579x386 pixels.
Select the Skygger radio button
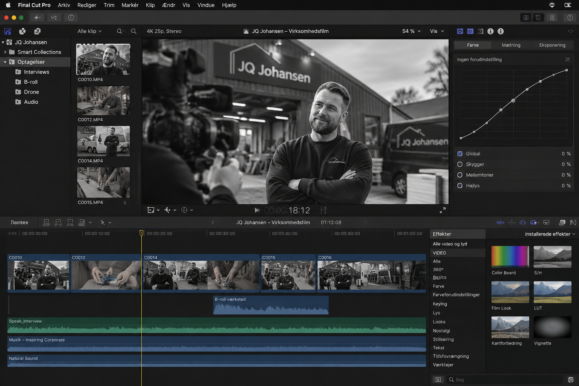click(x=460, y=164)
